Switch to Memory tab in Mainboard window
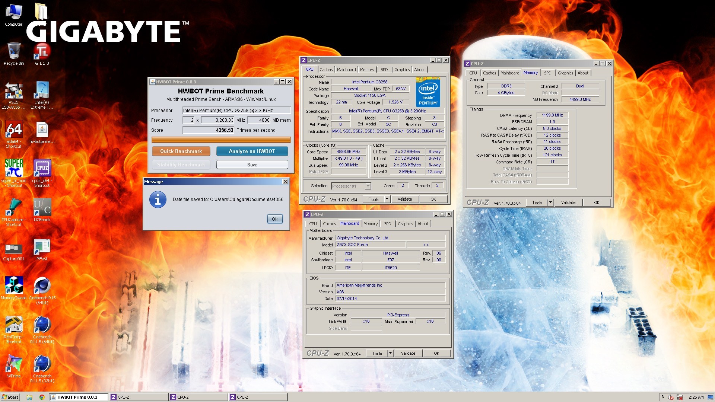 (370, 224)
